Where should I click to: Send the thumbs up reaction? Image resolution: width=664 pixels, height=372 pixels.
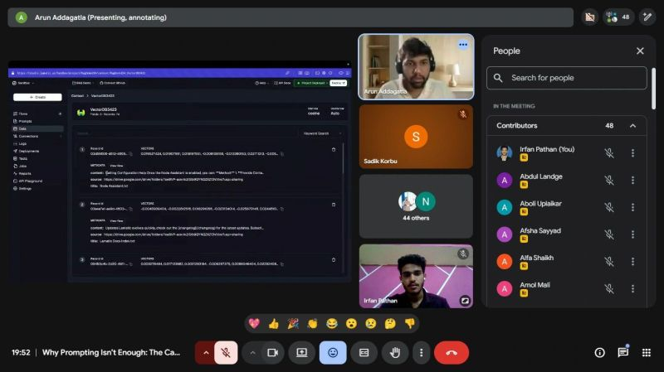[273, 323]
